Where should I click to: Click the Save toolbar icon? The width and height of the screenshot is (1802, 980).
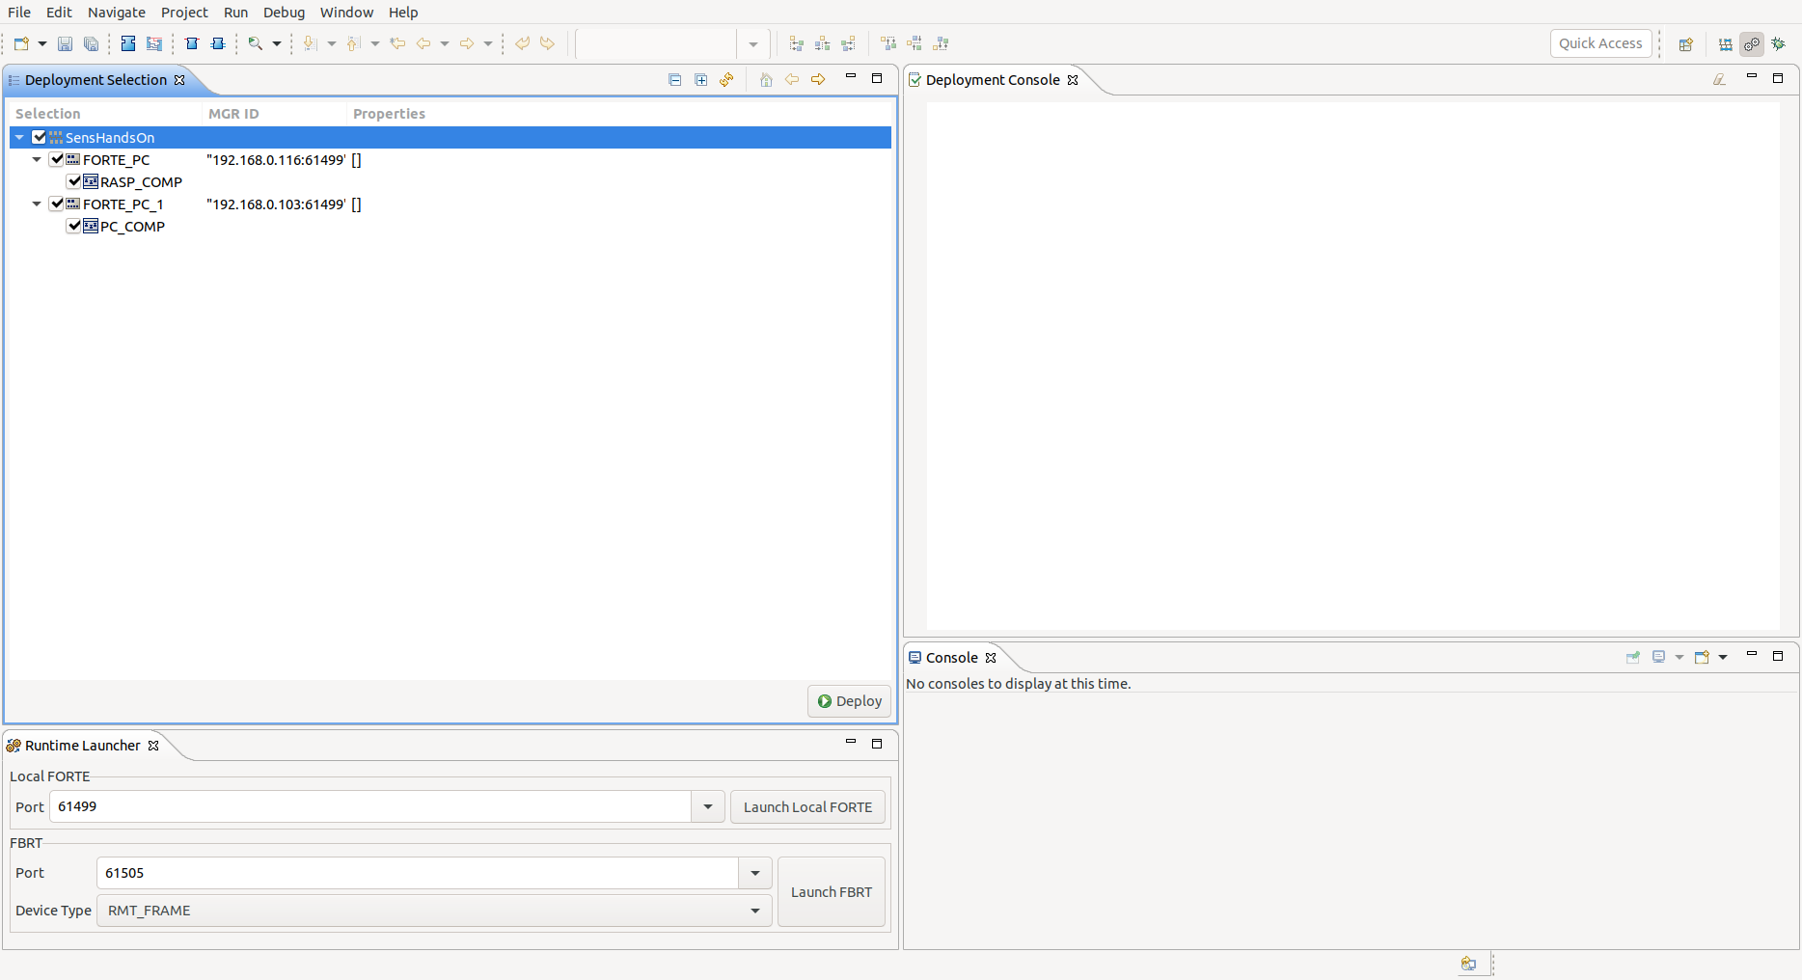pos(65,43)
